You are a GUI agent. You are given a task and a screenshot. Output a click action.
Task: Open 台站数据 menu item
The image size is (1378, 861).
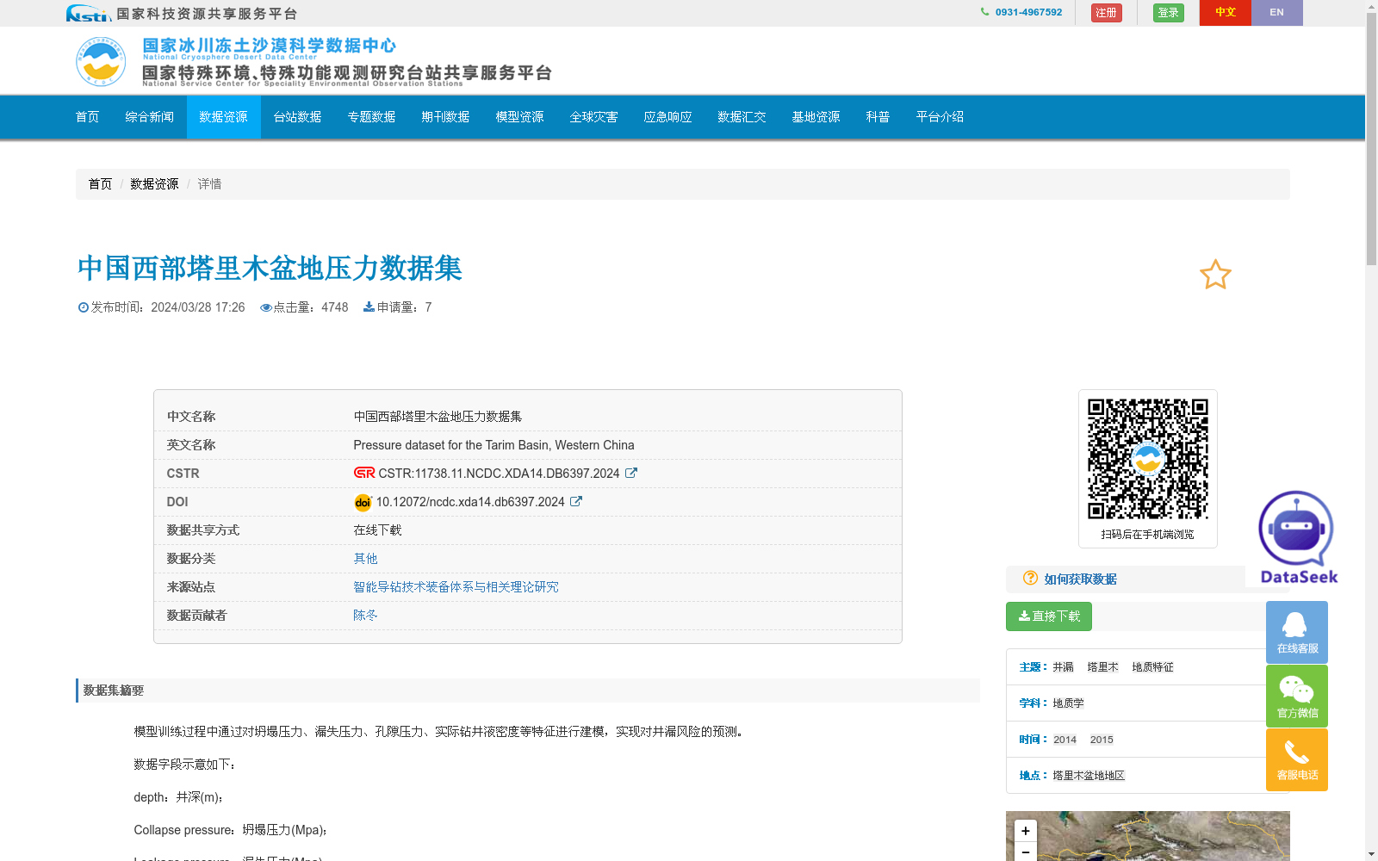coord(297,117)
